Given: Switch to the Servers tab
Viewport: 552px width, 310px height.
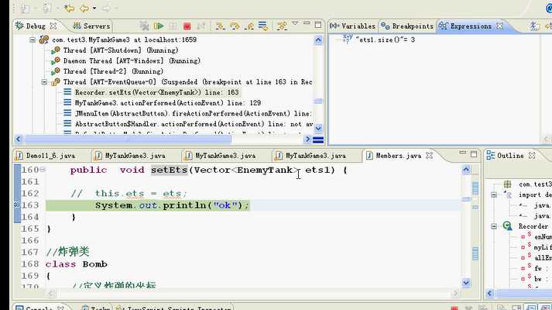Looking at the screenshot, I should [92, 26].
